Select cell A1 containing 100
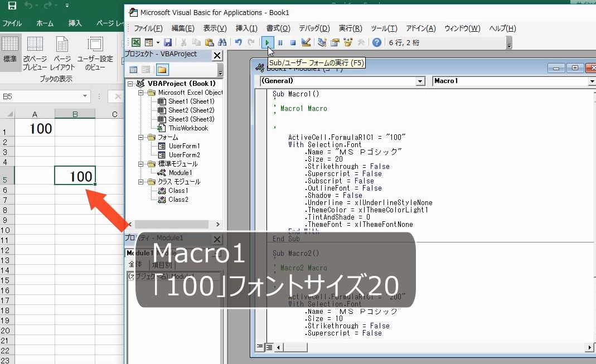 tap(35, 128)
